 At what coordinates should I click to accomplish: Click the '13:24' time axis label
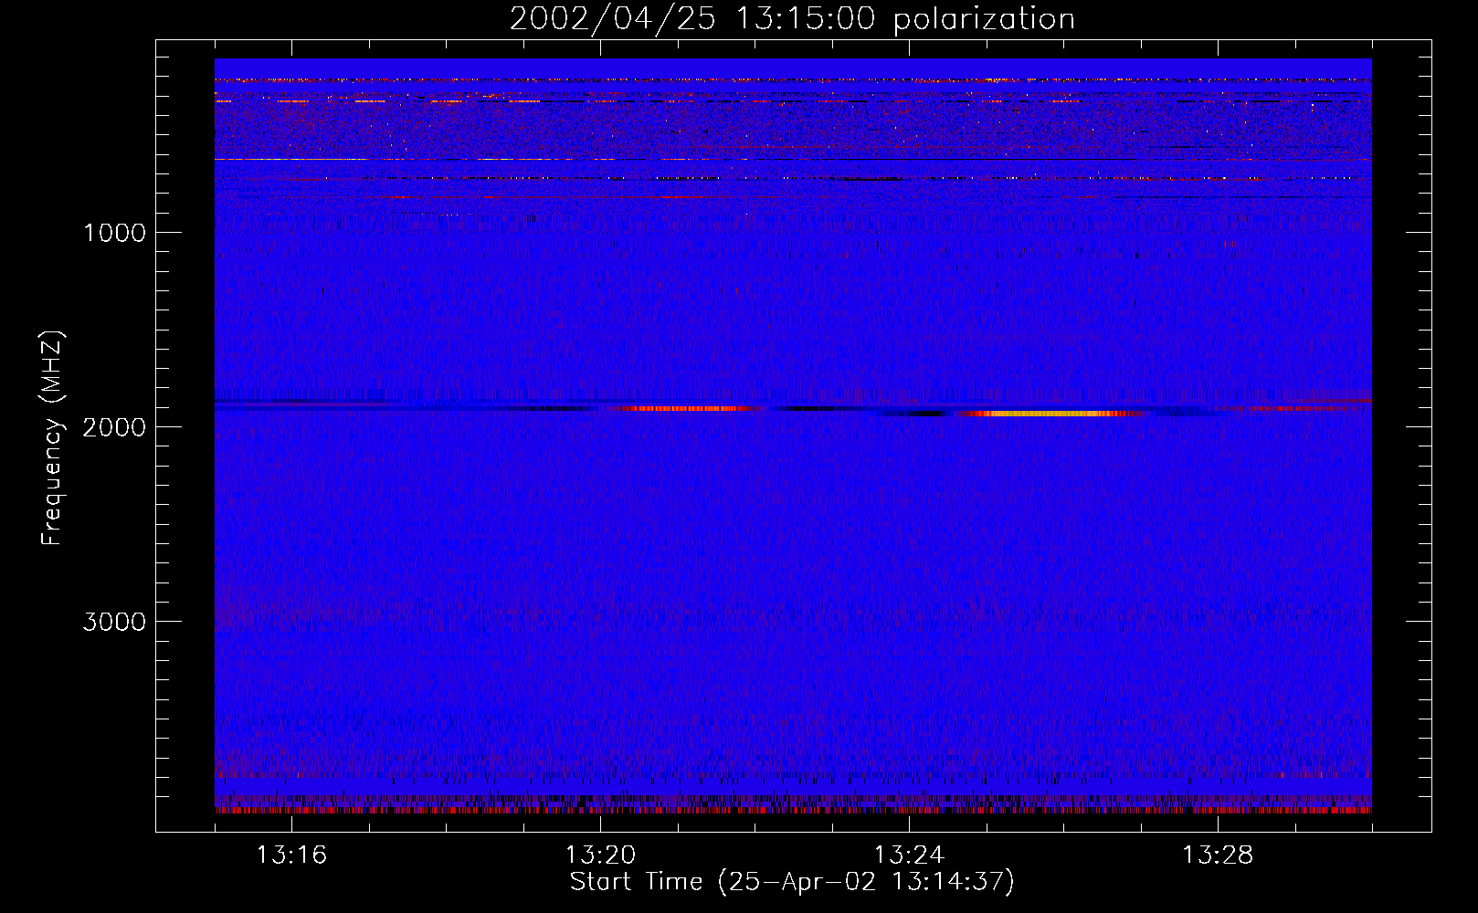tap(909, 855)
